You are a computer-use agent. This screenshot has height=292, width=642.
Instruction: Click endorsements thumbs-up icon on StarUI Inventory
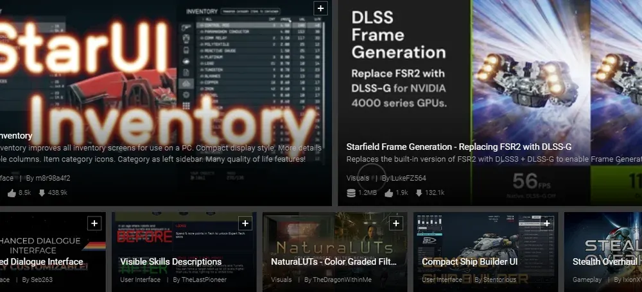(x=12, y=193)
